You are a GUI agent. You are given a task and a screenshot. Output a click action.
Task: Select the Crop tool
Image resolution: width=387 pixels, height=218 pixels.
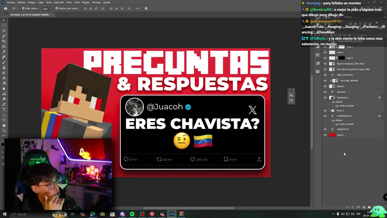tap(4, 41)
